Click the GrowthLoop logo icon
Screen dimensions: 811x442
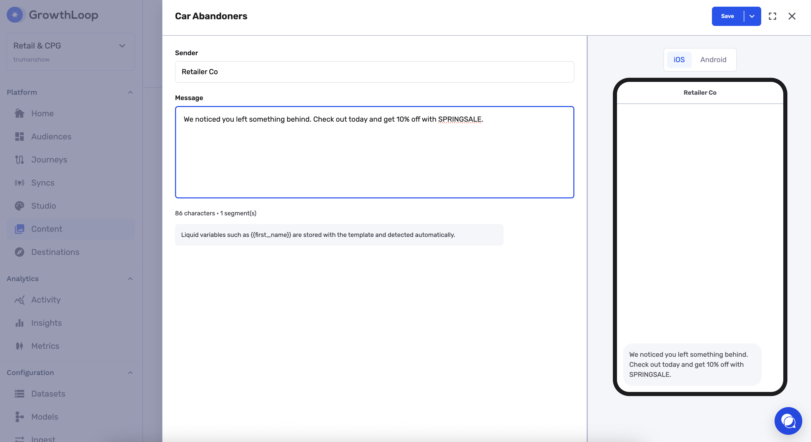click(15, 15)
